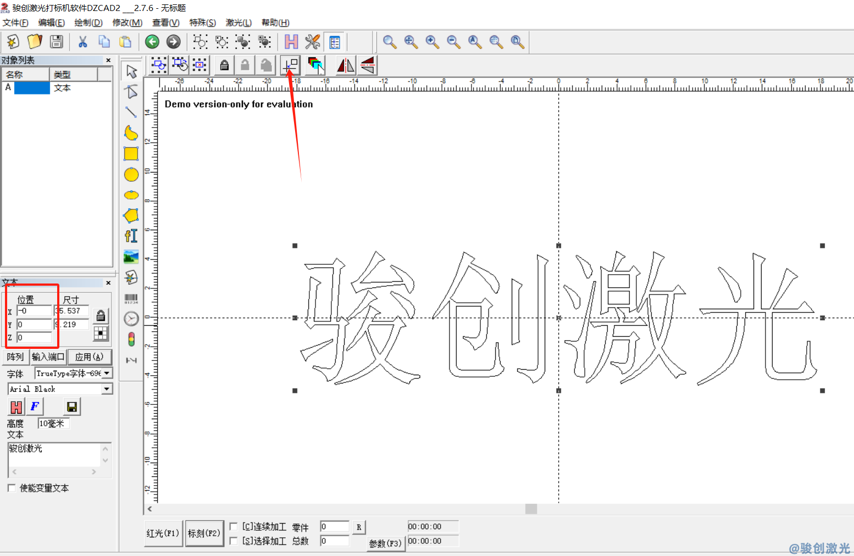Viewport: 854px width, 556px height.
Task: Select the circle drawing tool
Action: (x=131, y=175)
